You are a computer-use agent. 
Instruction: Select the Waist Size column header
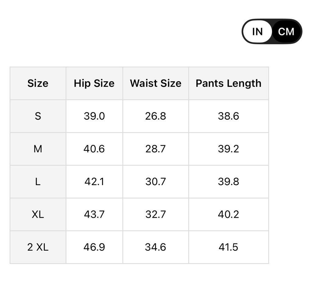(x=155, y=83)
